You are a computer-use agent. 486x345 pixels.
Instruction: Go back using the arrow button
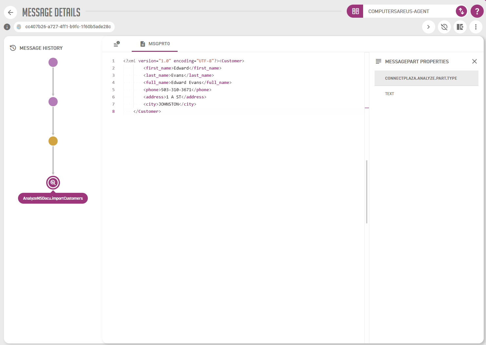pos(10,12)
